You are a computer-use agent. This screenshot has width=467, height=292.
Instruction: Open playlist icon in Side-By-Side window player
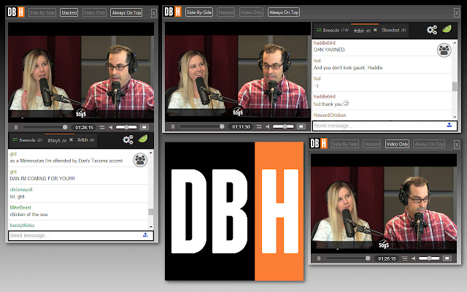[258, 126]
